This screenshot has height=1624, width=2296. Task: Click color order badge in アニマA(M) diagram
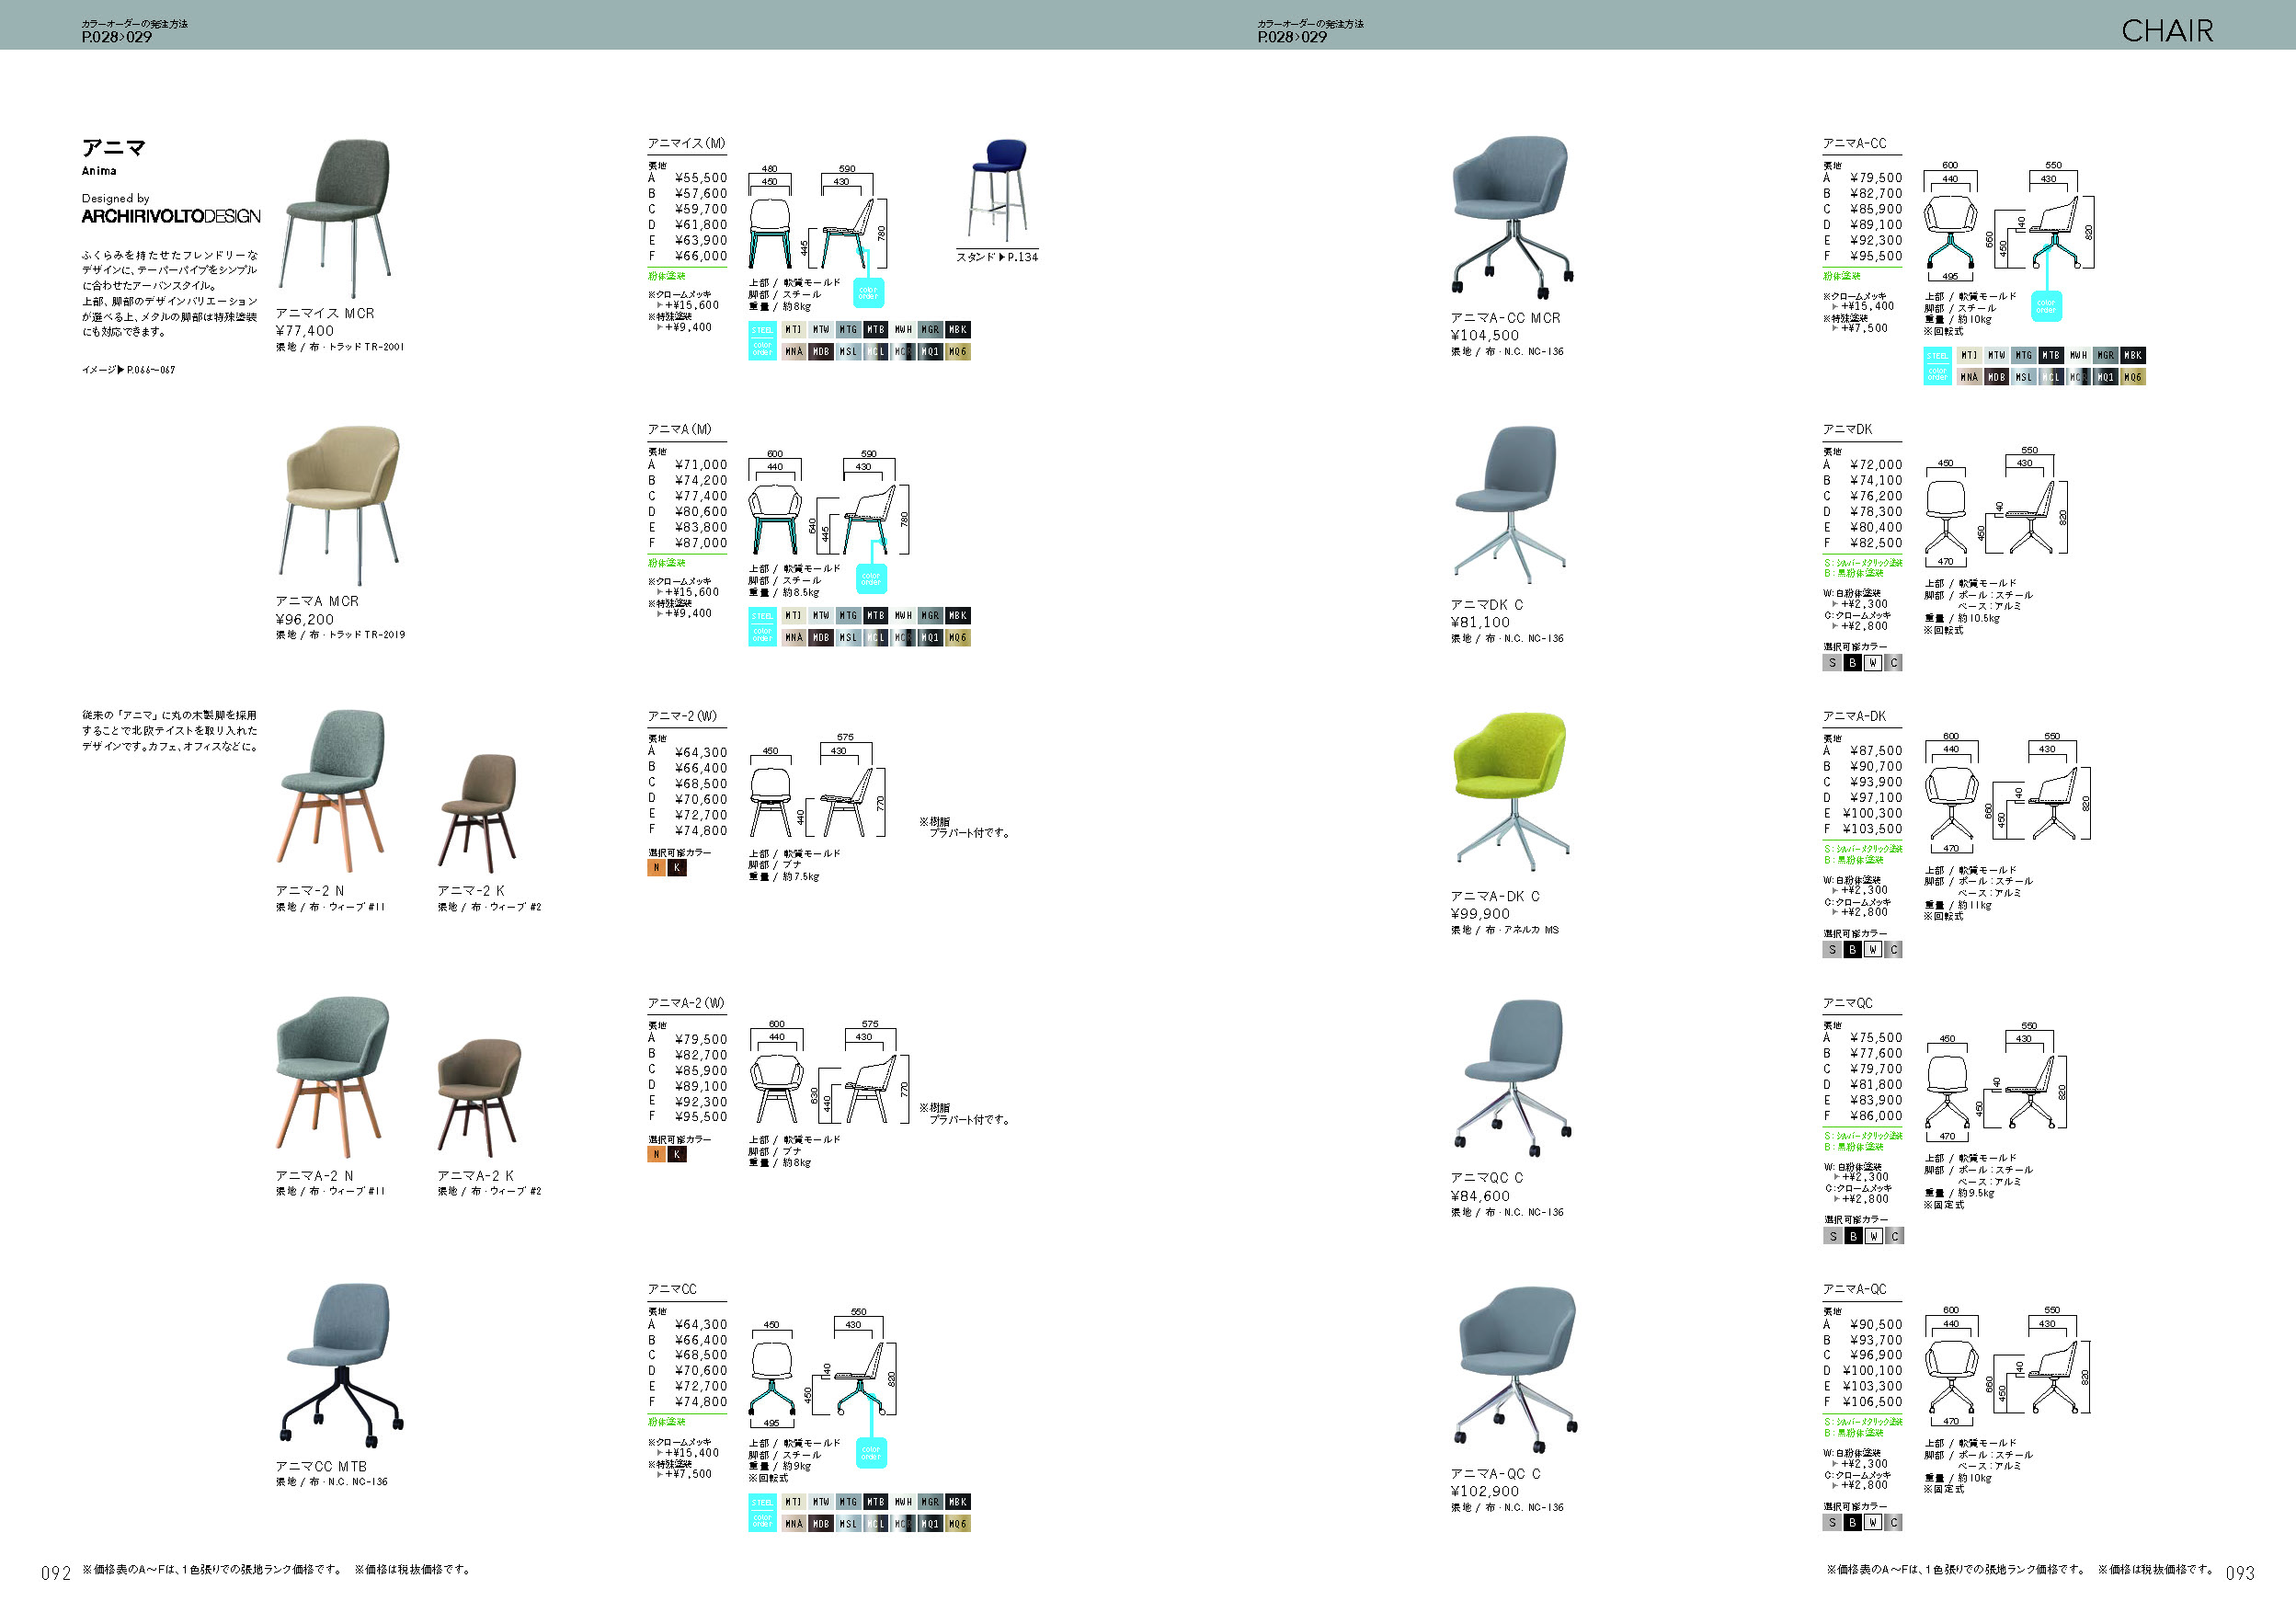click(871, 579)
